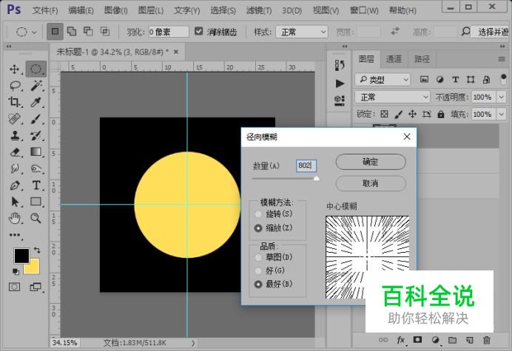
Task: Create a new layer
Action: (469, 340)
